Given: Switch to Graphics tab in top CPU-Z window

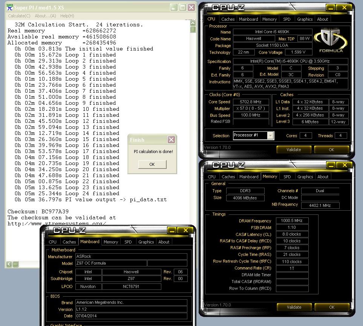Looking at the screenshot, I should (305, 19).
